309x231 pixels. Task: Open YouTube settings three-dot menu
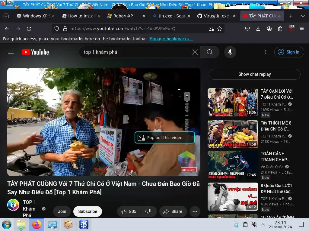click(266, 52)
